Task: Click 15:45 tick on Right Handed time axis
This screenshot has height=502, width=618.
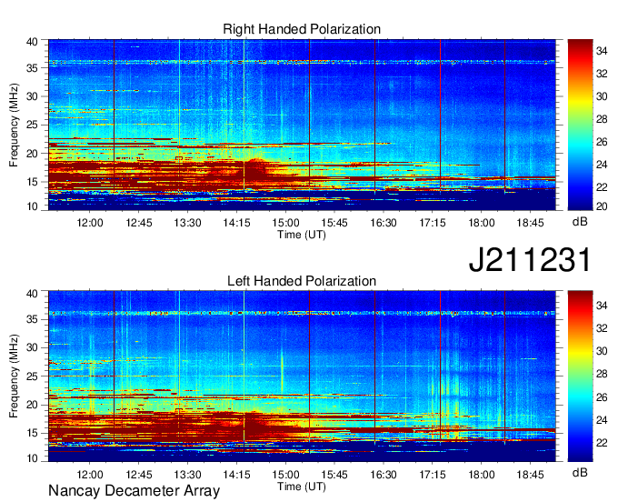Action: tap(334, 223)
